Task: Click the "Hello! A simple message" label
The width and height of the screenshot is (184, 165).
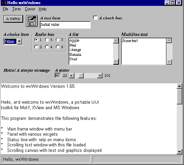Action: pyautogui.click(x=27, y=70)
